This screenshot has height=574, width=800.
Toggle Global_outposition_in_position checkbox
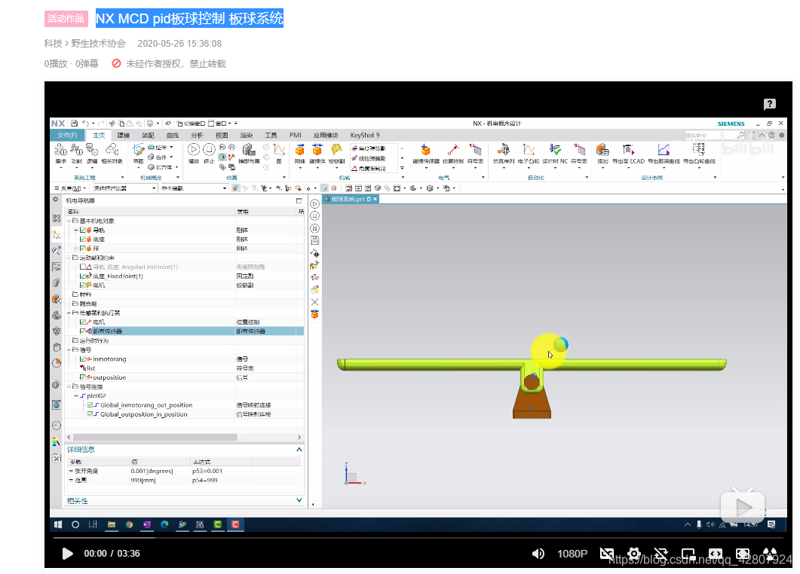pyautogui.click(x=90, y=414)
